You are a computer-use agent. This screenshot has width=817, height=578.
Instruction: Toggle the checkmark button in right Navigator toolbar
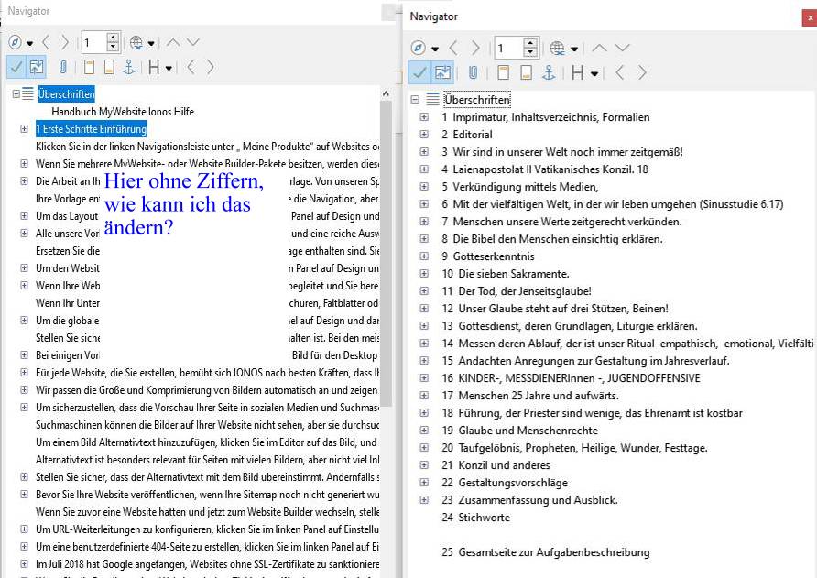(419, 73)
